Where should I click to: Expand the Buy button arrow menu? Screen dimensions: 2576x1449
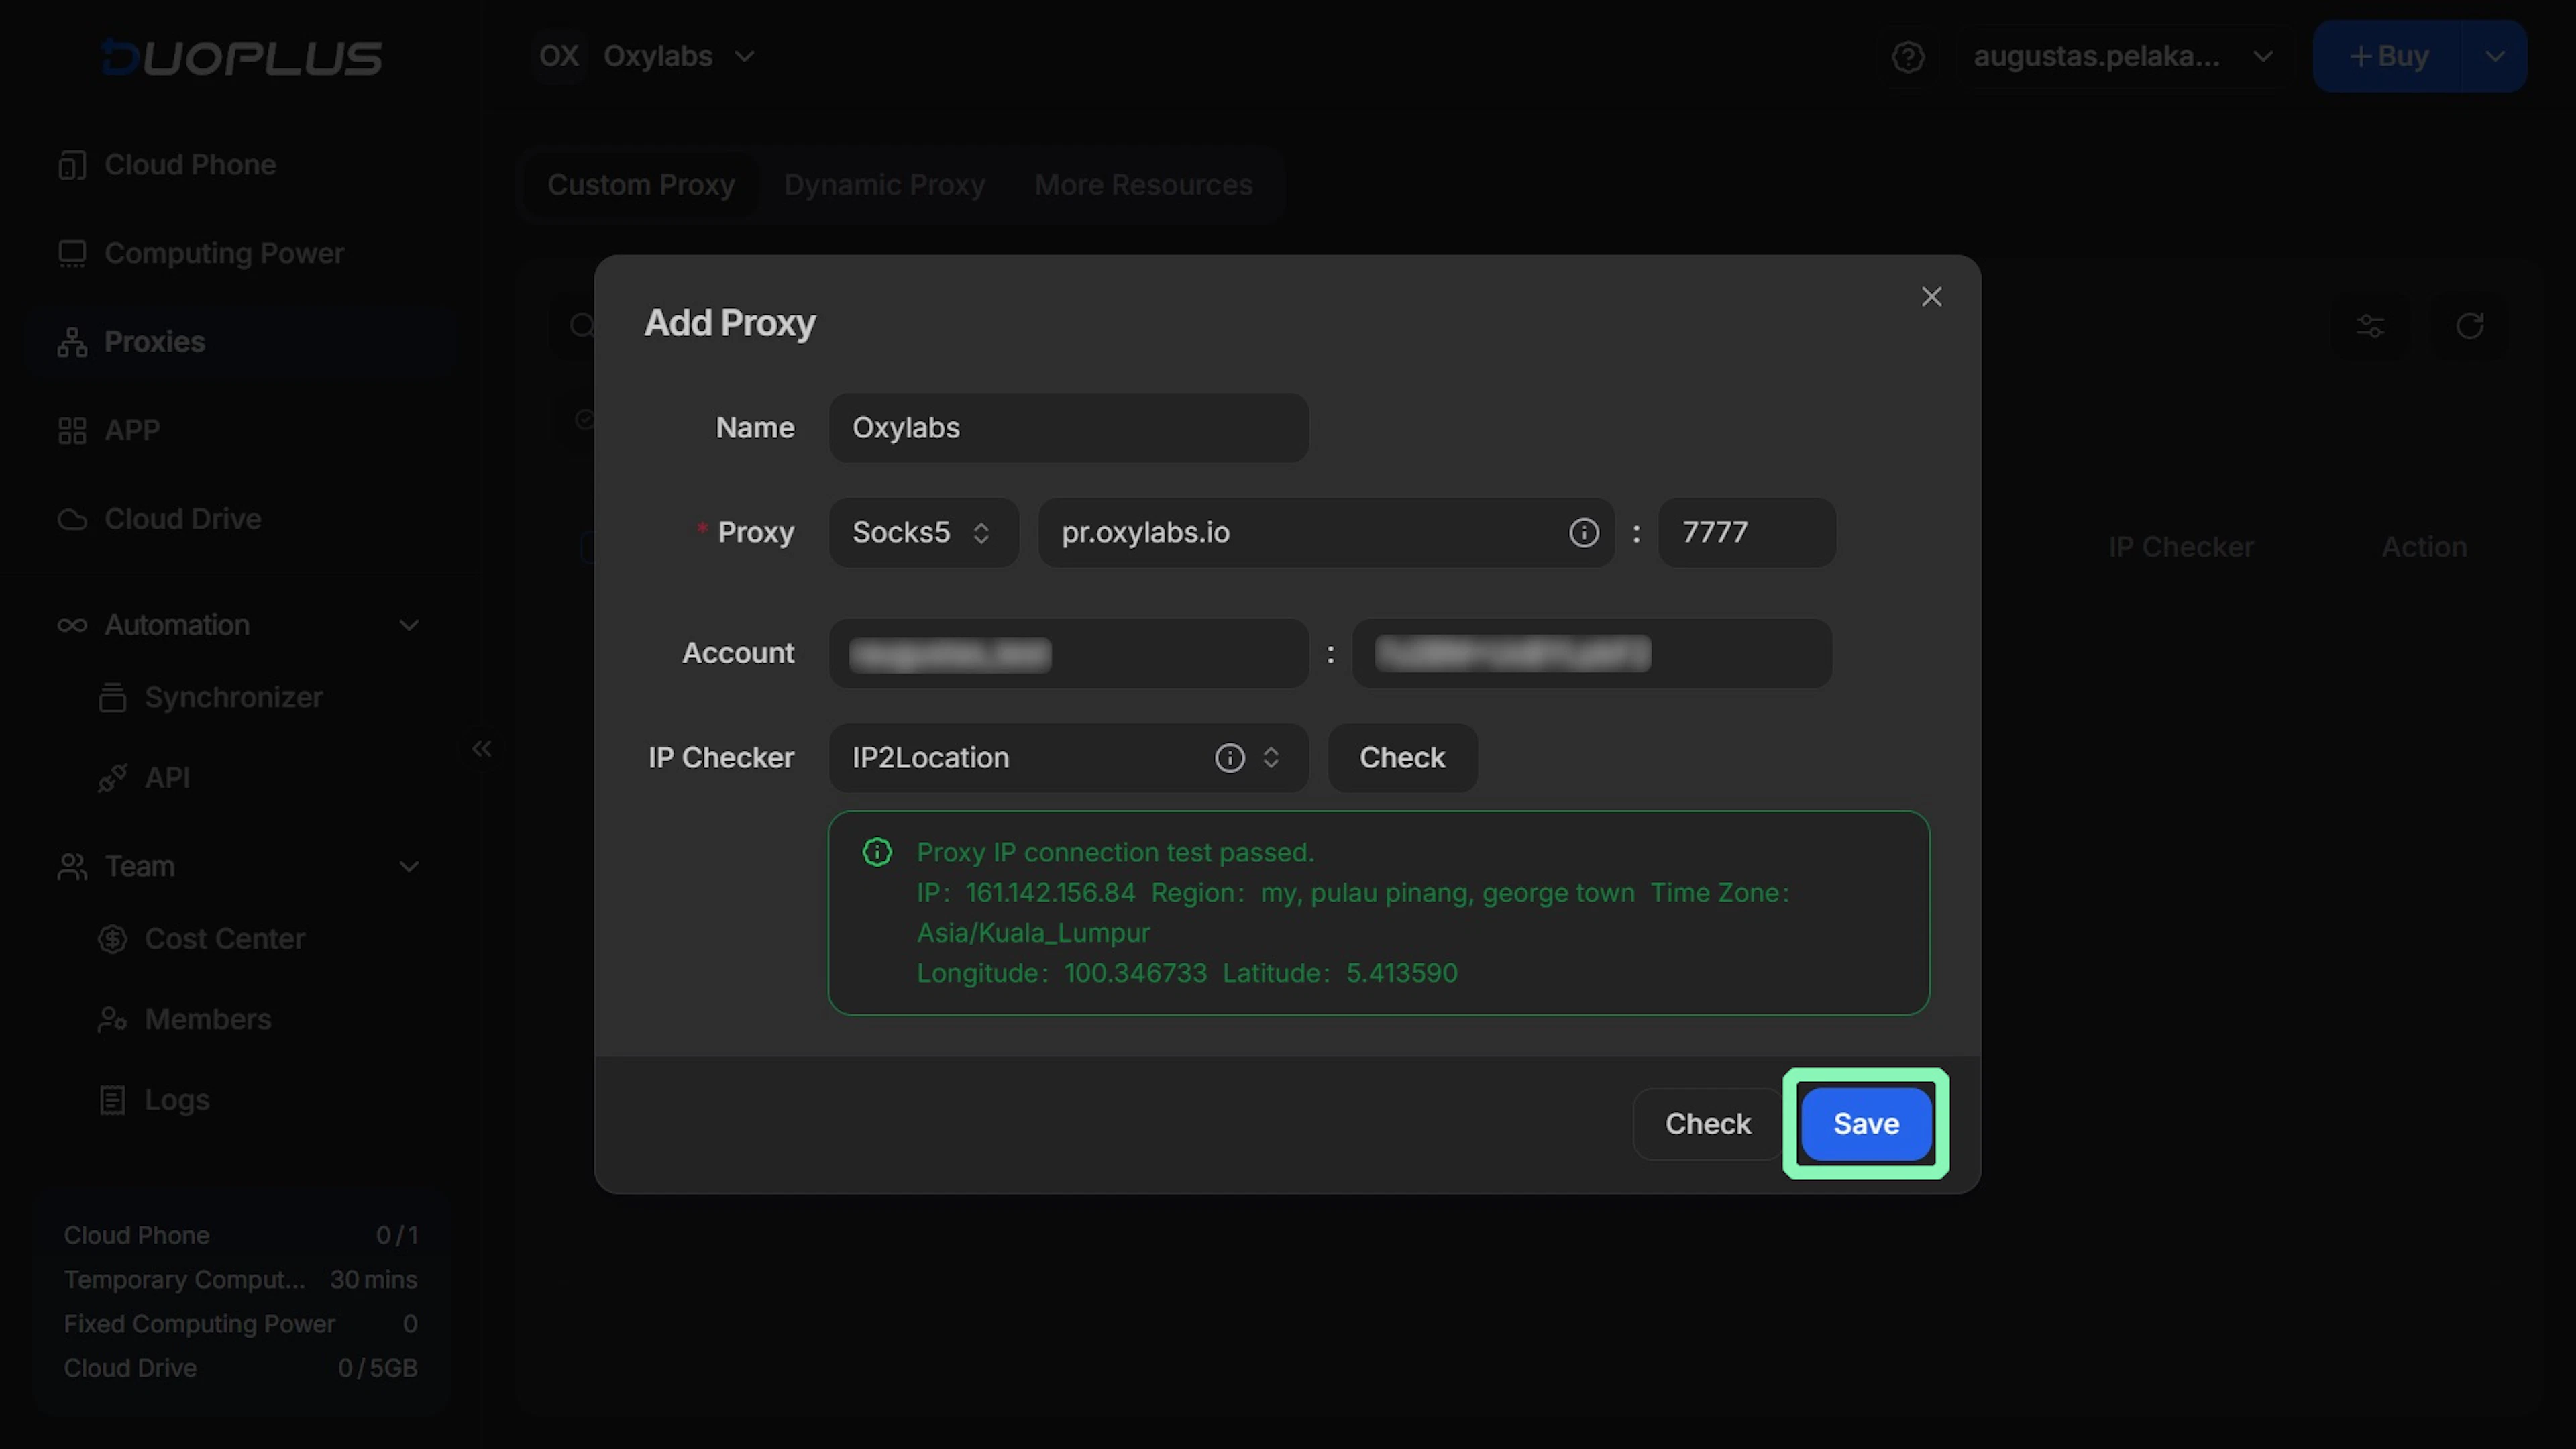click(2494, 56)
